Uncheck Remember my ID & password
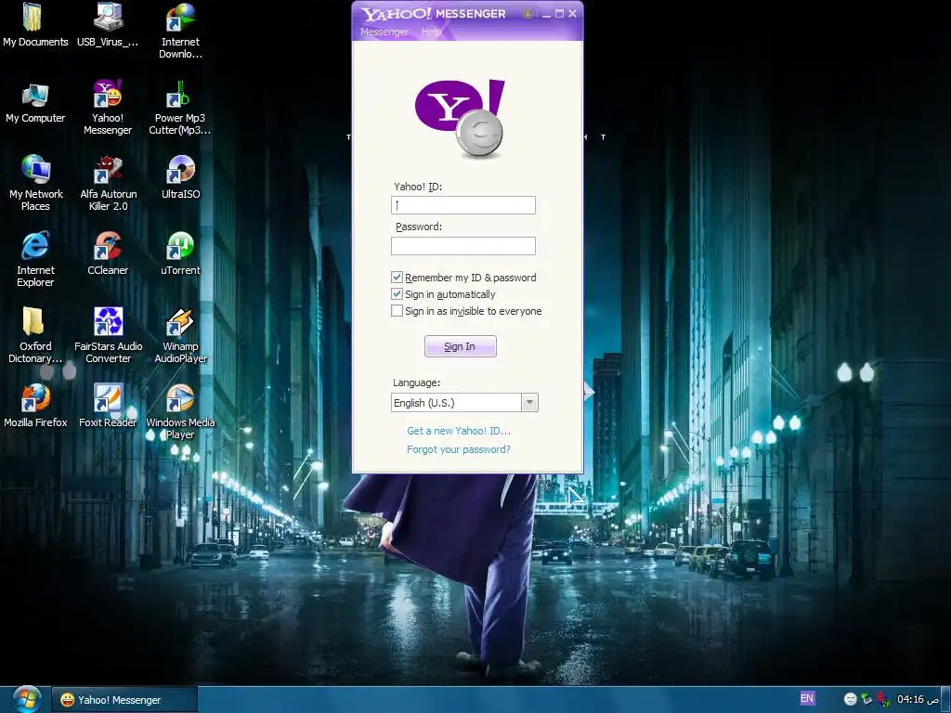Viewport: 951px width, 713px height. tap(397, 278)
